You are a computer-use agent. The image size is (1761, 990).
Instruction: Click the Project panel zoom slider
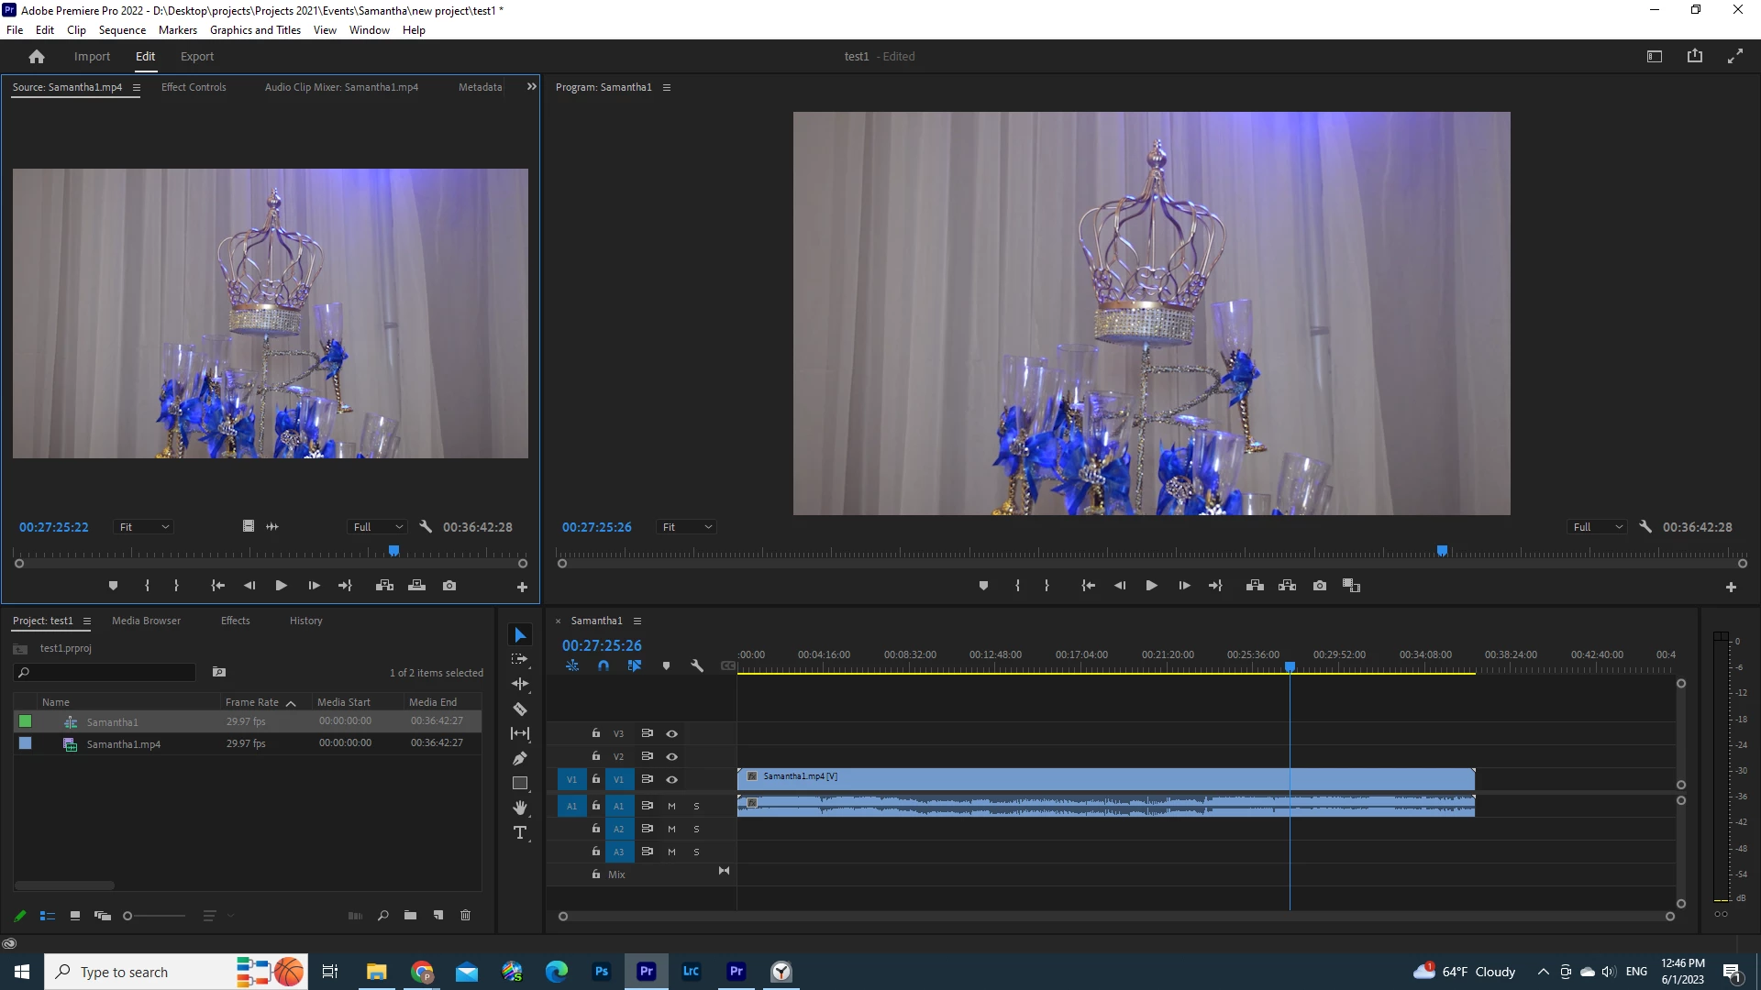(154, 916)
